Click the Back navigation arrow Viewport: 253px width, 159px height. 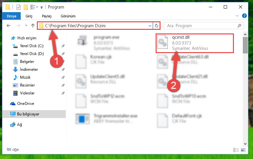(x=9, y=26)
